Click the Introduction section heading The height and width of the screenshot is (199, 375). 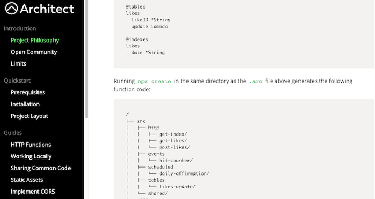pos(20,29)
